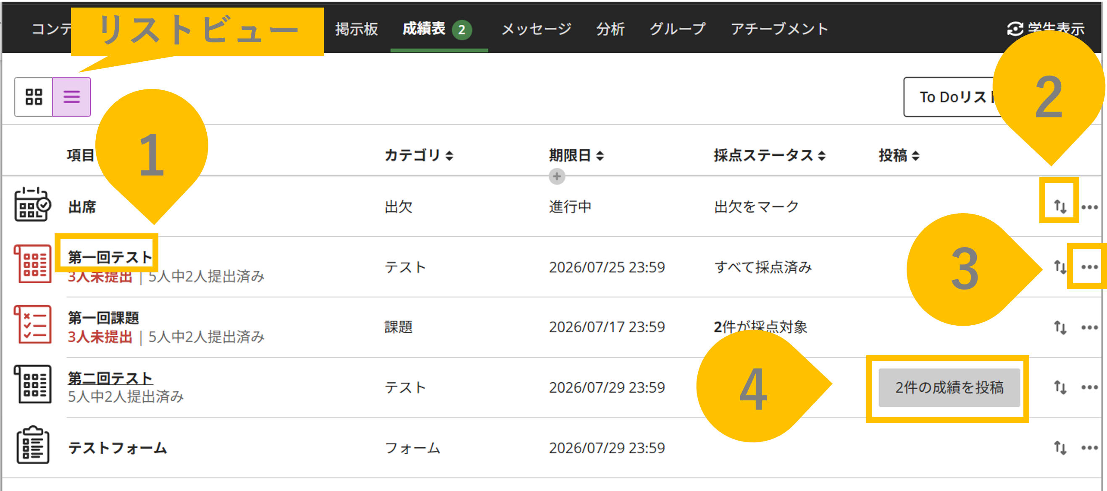Click the add item plus icon
Viewport: 1107px width, 491px height.
557,176
